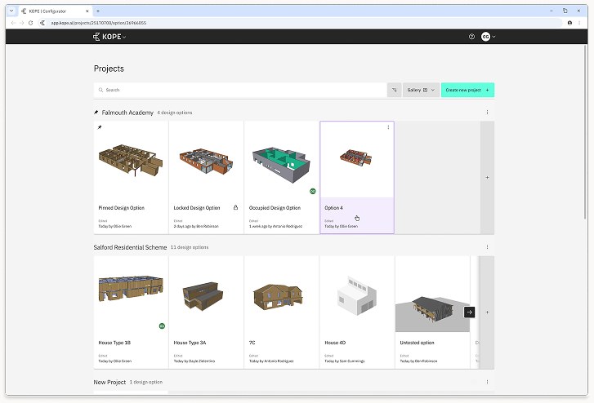
Task: Click pin icon on Pinned Design Option card
Action: (100, 127)
